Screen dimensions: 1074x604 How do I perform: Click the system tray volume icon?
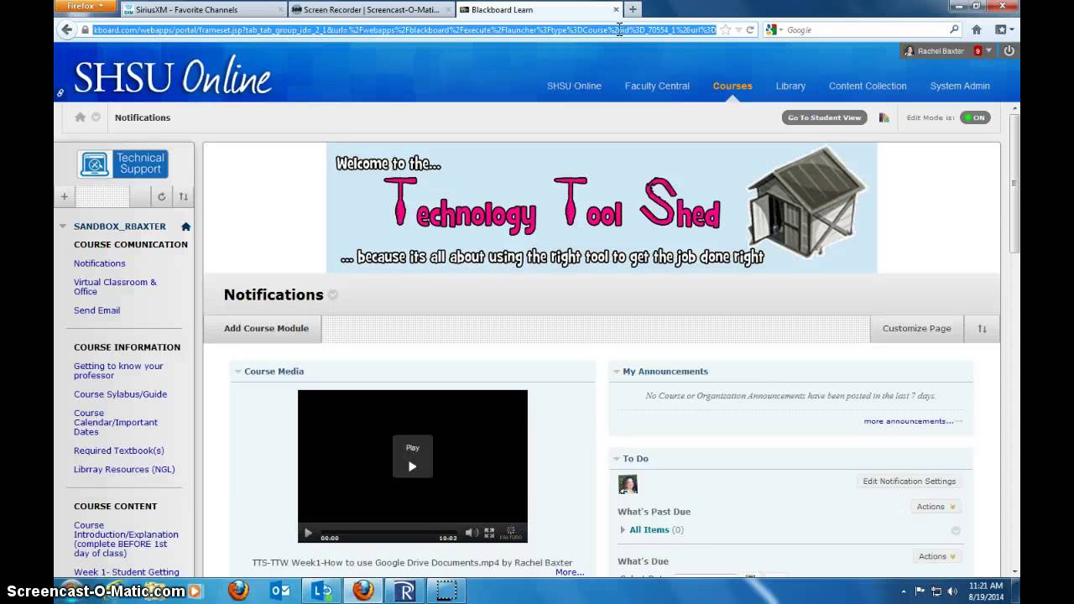953,591
